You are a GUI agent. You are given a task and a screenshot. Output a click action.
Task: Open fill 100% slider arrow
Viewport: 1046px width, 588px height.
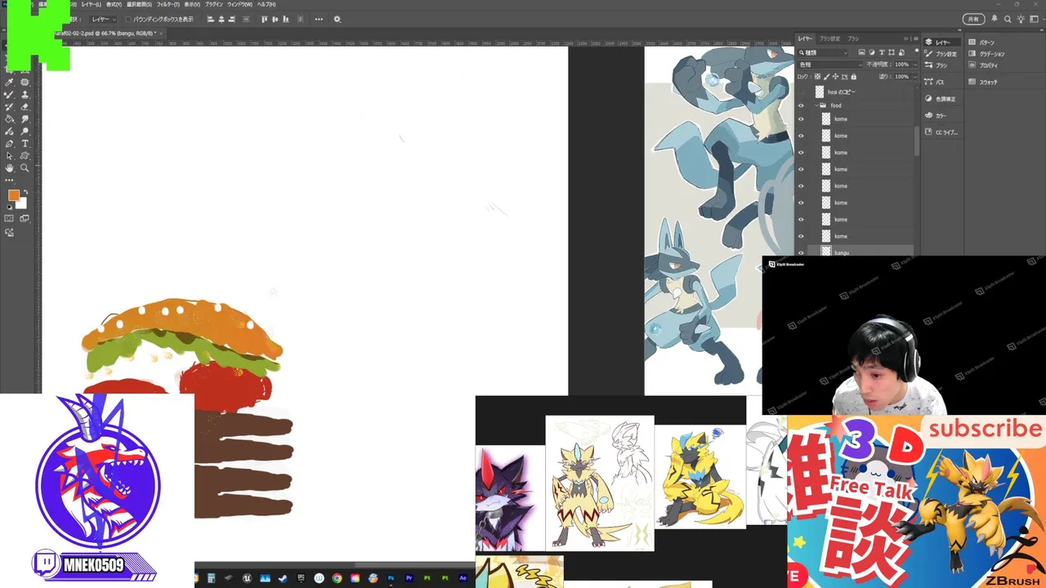tap(915, 77)
